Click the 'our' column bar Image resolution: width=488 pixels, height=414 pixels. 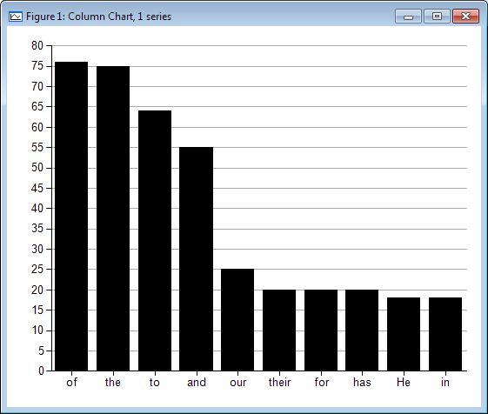click(x=237, y=320)
